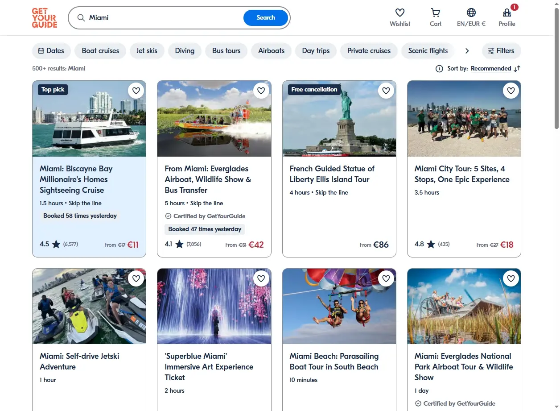The image size is (560, 411).
Task: Open Miami Beach: Parasailing Boat Tour title
Action: [x=334, y=361]
